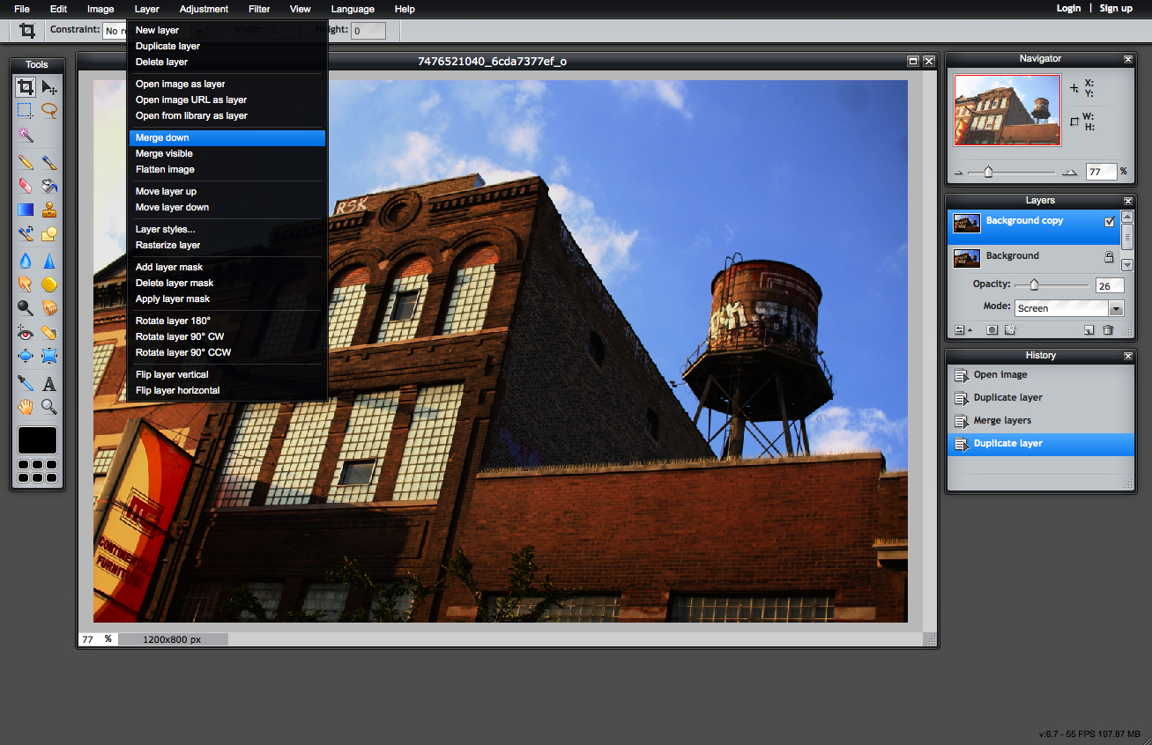Open the Filter menu
1152x745 pixels.
(259, 9)
